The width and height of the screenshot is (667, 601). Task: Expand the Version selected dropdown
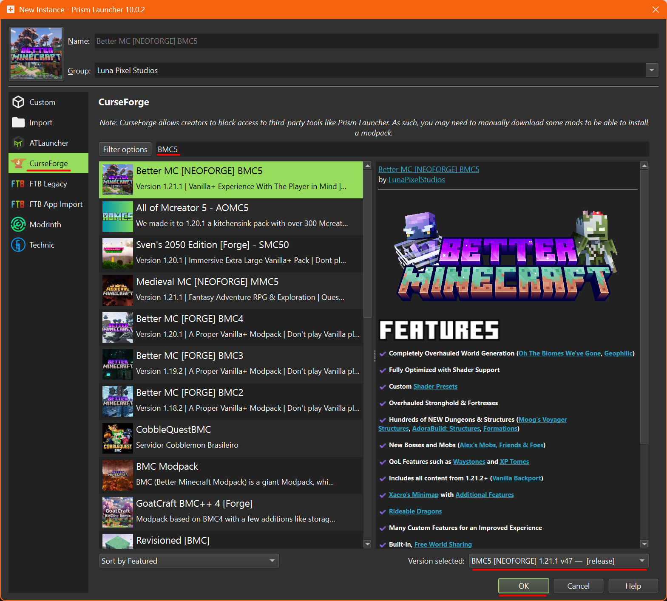point(559,561)
